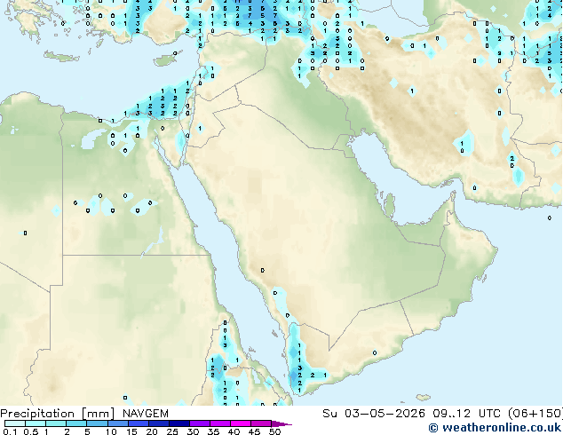
Task: Click the 30–35 mm purple legend swatch
Action: pos(199,423)
